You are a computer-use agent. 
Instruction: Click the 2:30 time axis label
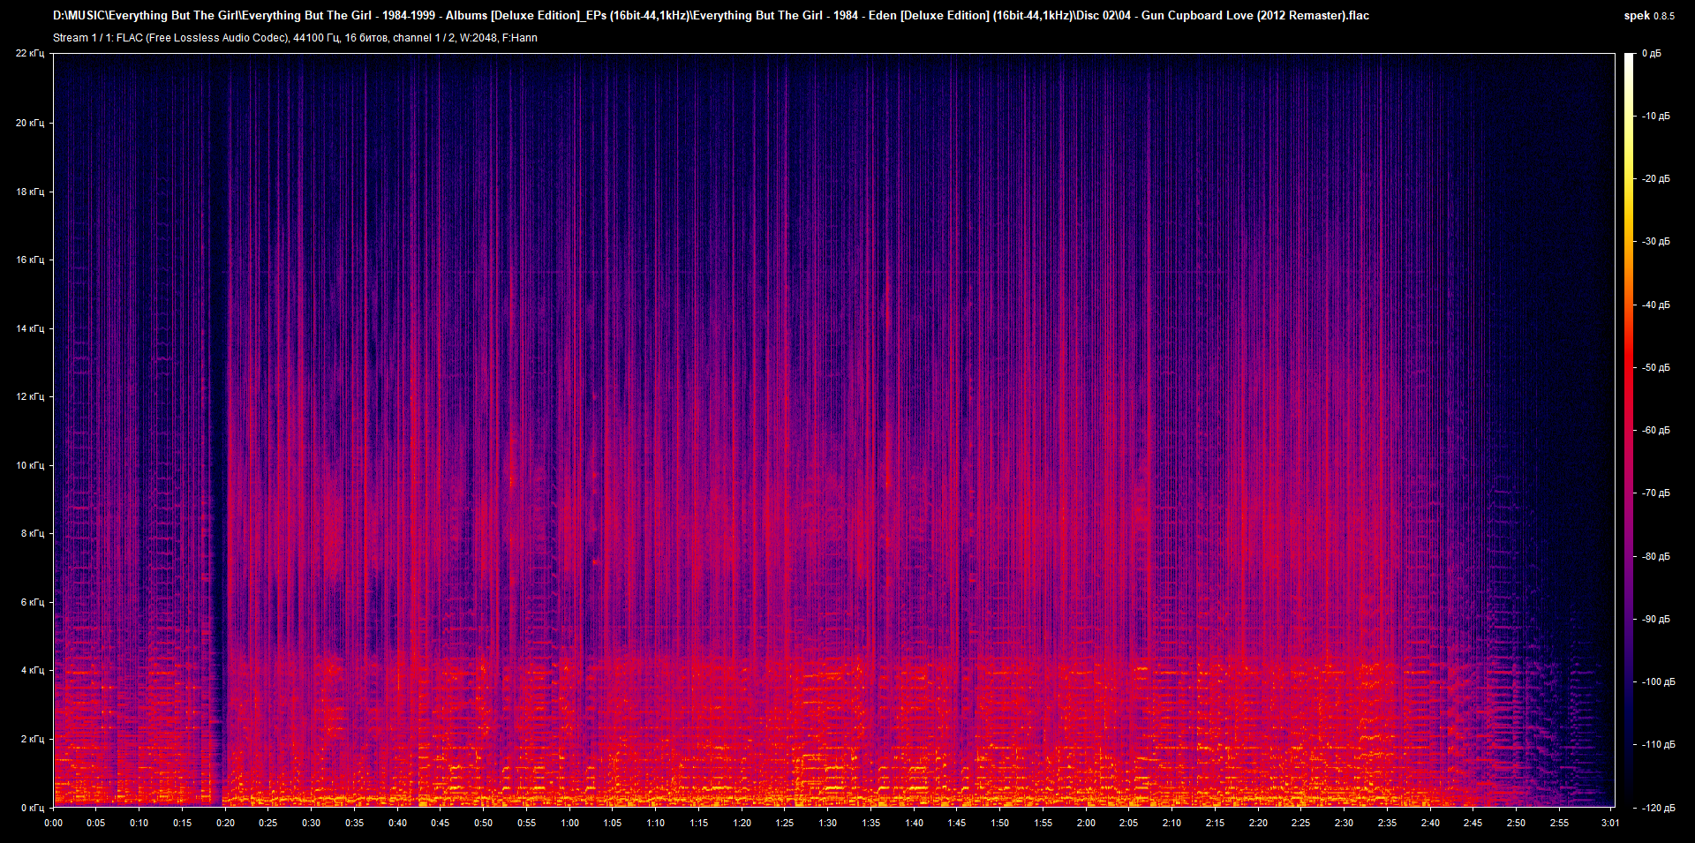tap(1345, 824)
